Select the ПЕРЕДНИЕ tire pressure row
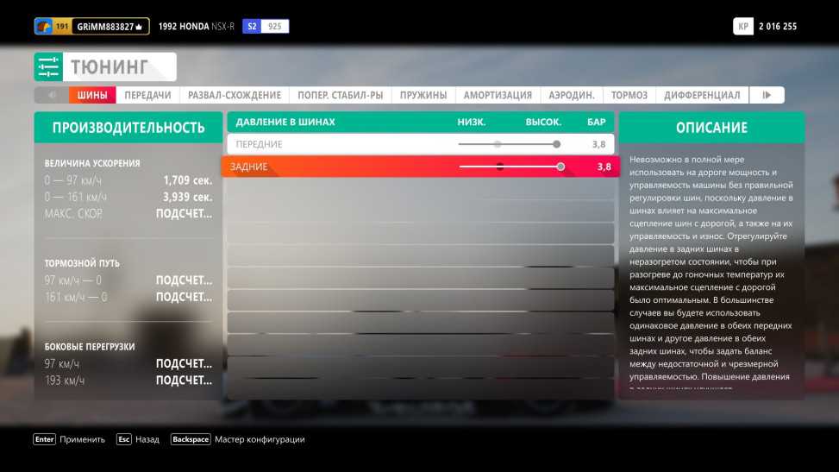The width and height of the screenshot is (839, 472). pos(345,144)
